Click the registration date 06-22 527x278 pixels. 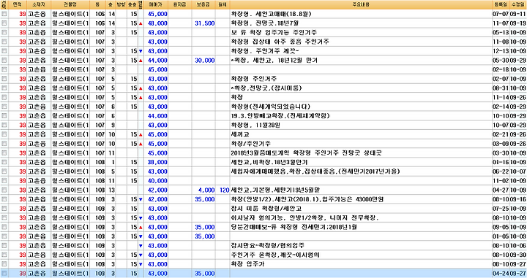click(501, 171)
